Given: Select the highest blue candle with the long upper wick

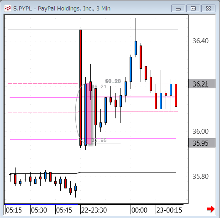Looking at the screenshot, I should click(136, 48).
